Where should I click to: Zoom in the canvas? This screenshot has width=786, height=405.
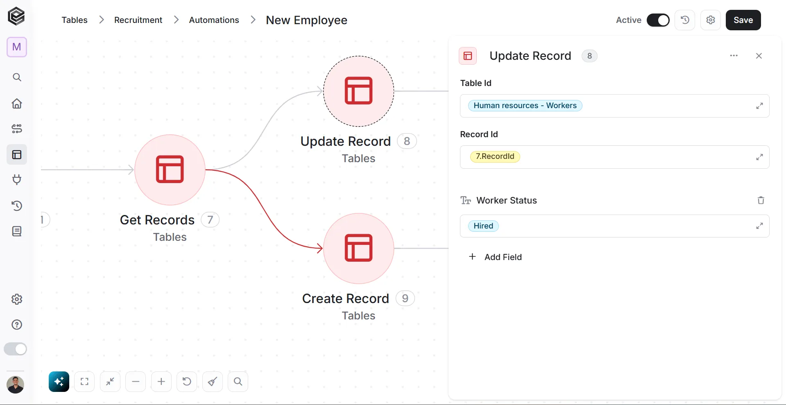tap(161, 382)
